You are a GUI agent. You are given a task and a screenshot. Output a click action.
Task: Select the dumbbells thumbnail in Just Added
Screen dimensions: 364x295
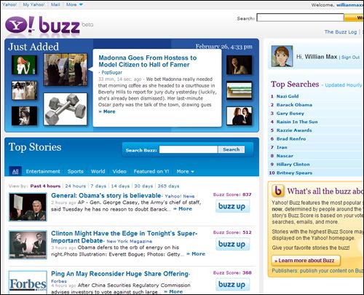tap(66, 109)
